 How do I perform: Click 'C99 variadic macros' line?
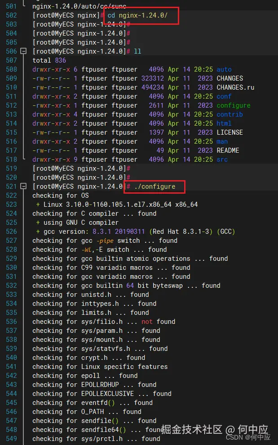(111, 268)
